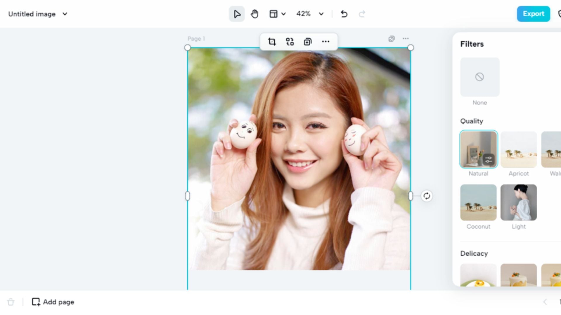Expand the Untitled image title dropdown
The image size is (561, 315).
point(65,14)
